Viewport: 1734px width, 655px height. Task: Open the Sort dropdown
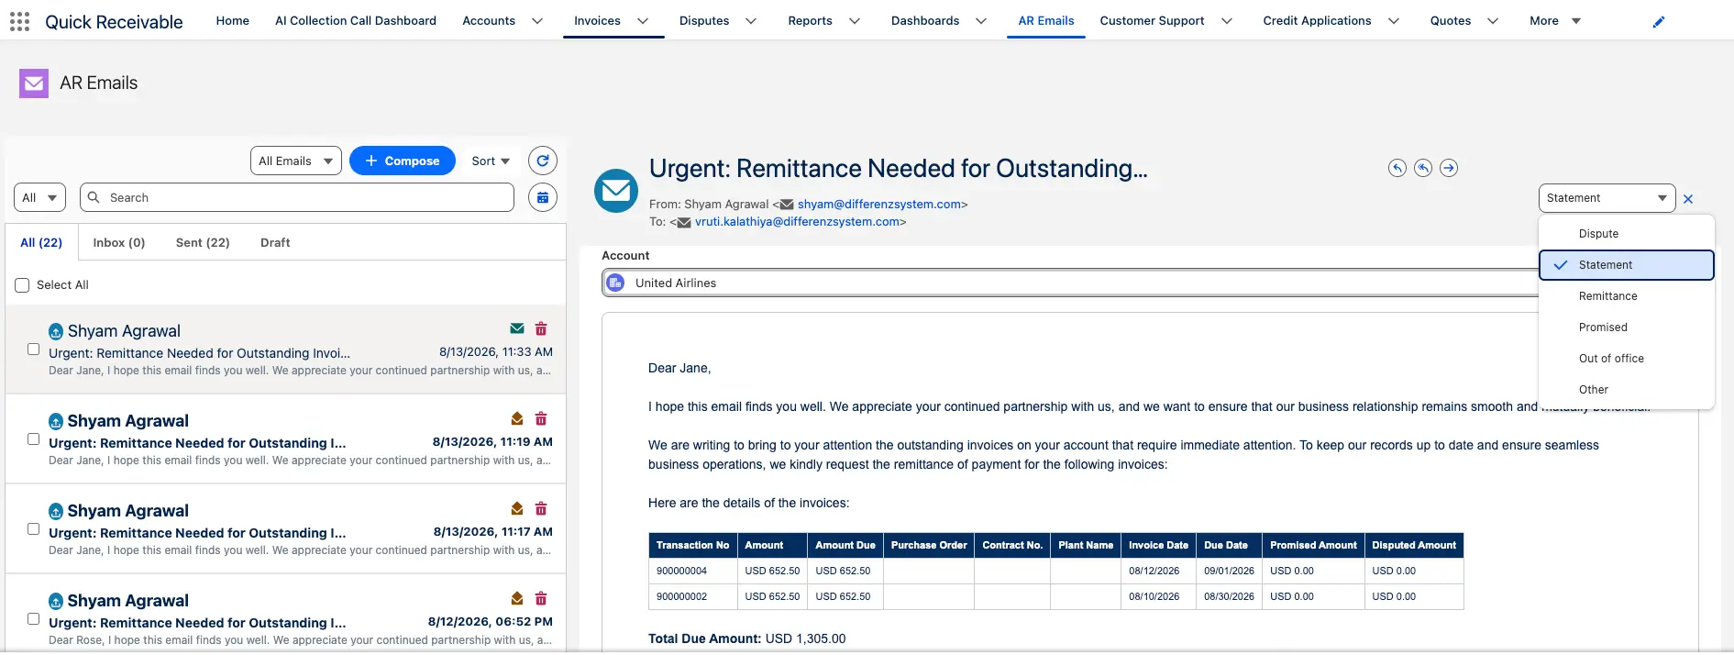(x=491, y=161)
